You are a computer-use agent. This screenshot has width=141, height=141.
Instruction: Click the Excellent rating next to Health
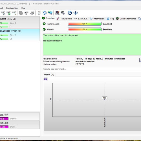107,29
